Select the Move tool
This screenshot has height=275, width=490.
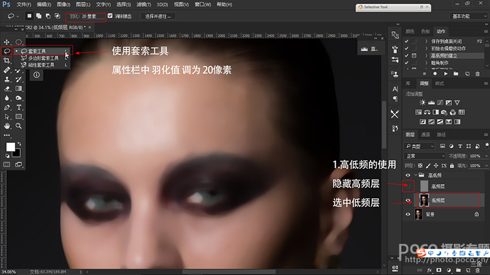(x=7, y=42)
